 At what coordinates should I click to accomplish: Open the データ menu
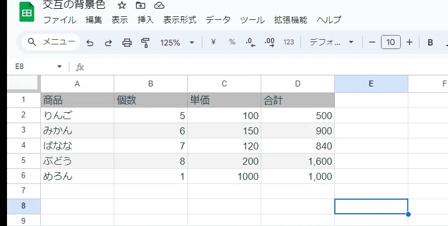218,20
